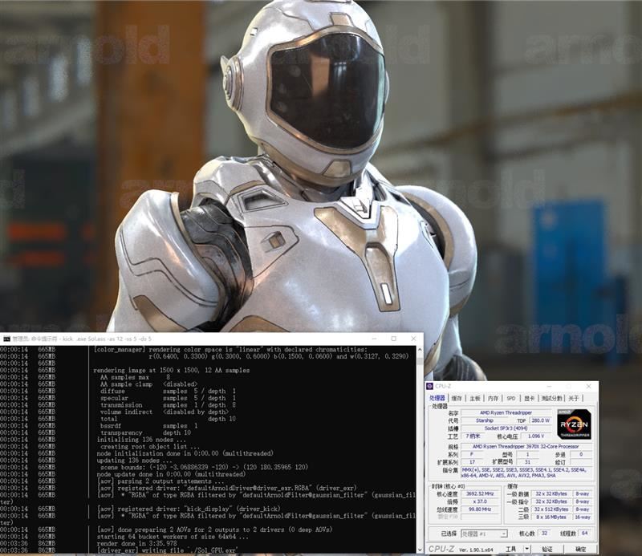This screenshot has width=642, height=556.
Task: Click the '16-way' associativity value
Action: coord(583,517)
